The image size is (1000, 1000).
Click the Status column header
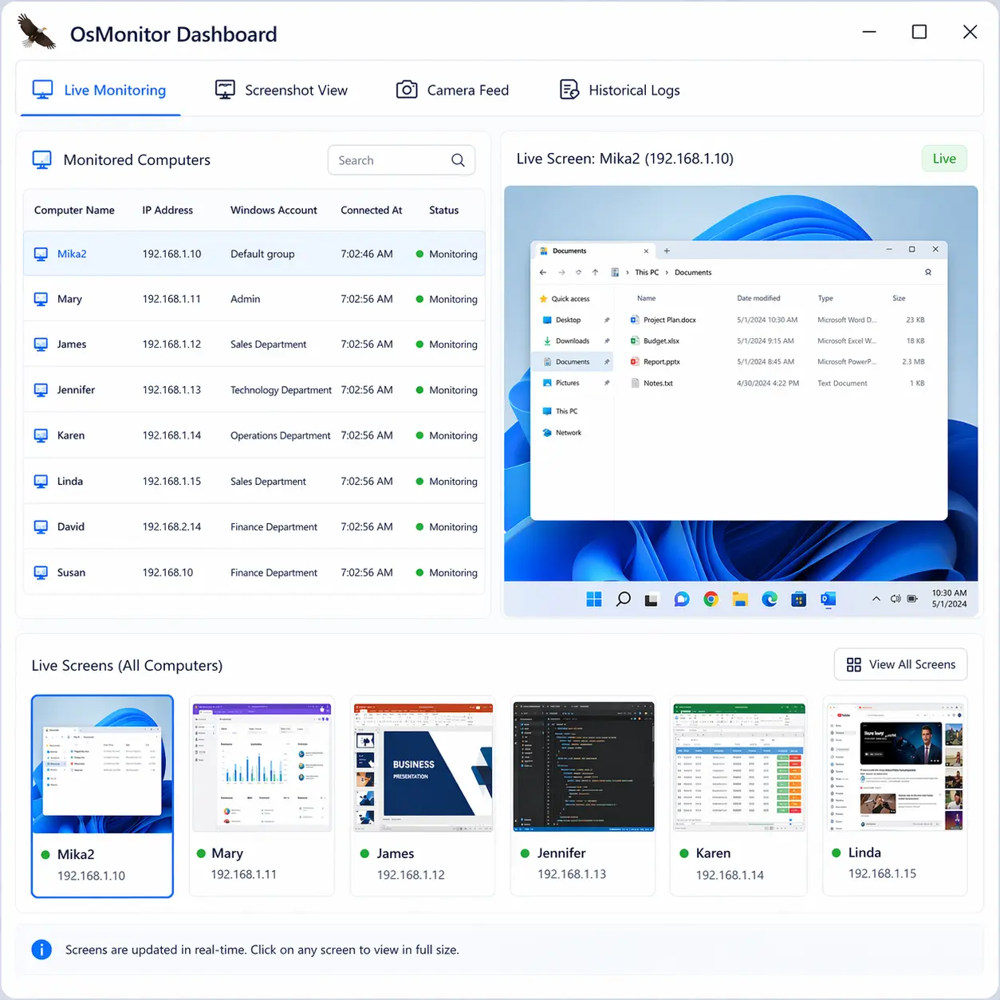tap(443, 211)
